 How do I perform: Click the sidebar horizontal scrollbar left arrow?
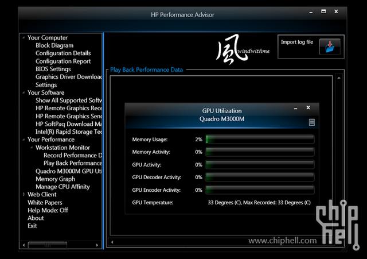coord(24,245)
